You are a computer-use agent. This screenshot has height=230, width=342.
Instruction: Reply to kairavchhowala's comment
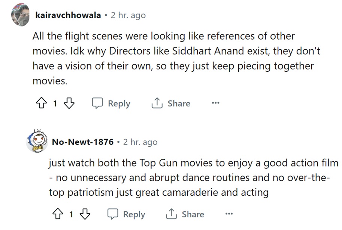pyautogui.click(x=111, y=103)
